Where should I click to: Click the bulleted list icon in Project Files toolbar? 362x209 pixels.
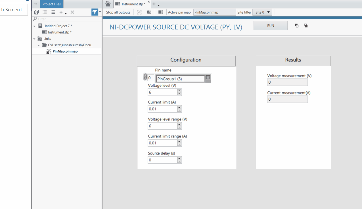pyautogui.click(x=53, y=12)
